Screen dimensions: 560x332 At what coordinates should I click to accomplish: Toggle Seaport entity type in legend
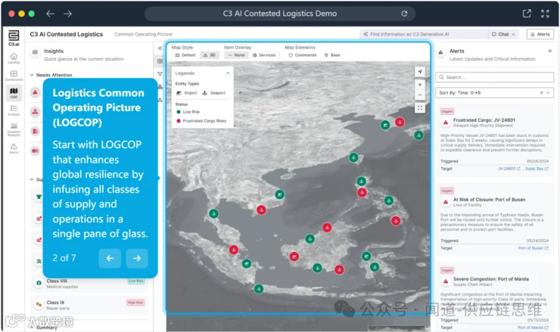pos(214,93)
